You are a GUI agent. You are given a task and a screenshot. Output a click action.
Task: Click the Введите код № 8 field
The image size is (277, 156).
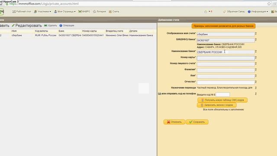223,94
